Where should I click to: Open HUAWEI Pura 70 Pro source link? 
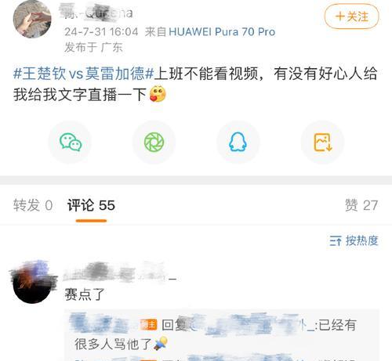[x=222, y=32]
